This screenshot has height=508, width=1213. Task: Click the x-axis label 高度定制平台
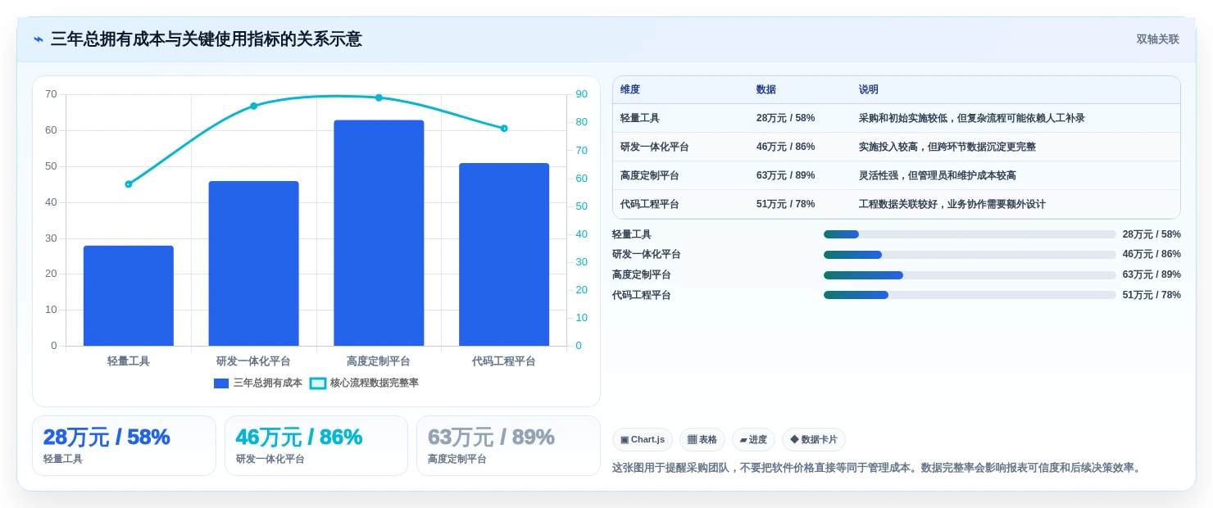point(379,361)
